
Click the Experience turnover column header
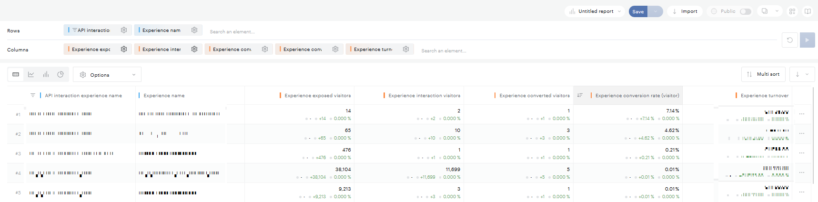click(764, 95)
